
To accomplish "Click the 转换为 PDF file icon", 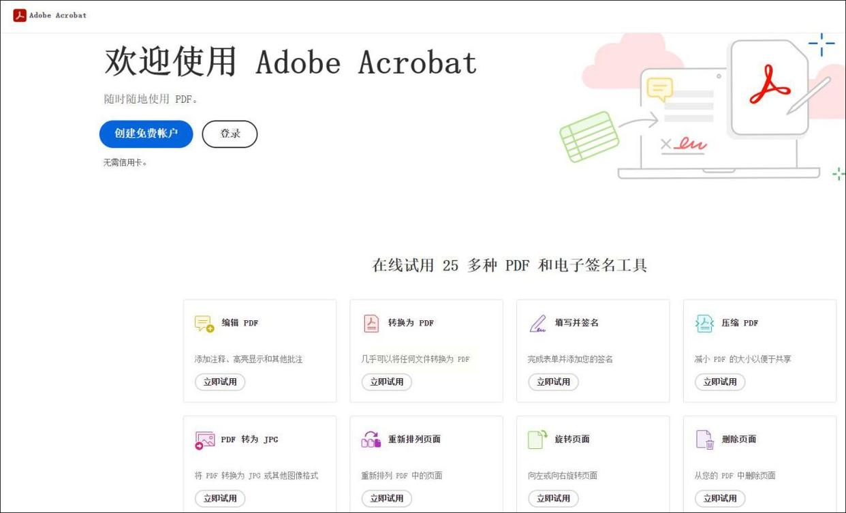I will 371,323.
